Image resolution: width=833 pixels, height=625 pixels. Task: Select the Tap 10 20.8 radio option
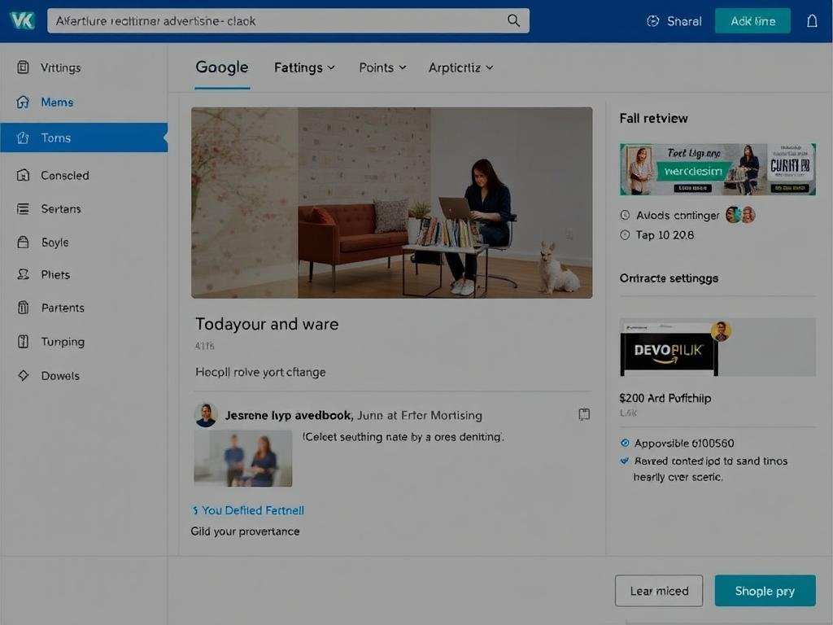tap(625, 235)
